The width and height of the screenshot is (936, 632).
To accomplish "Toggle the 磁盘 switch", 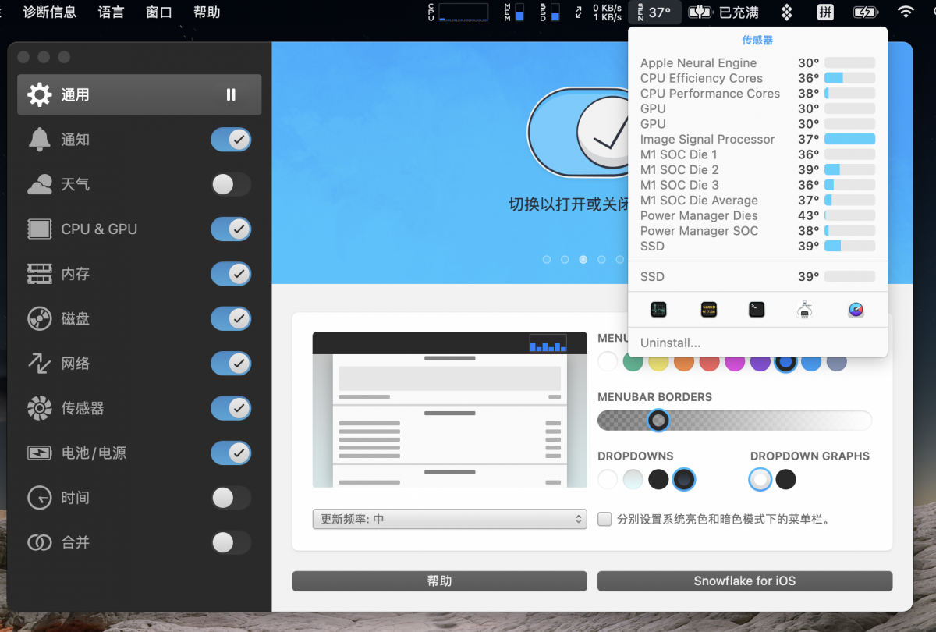I will click(x=231, y=318).
